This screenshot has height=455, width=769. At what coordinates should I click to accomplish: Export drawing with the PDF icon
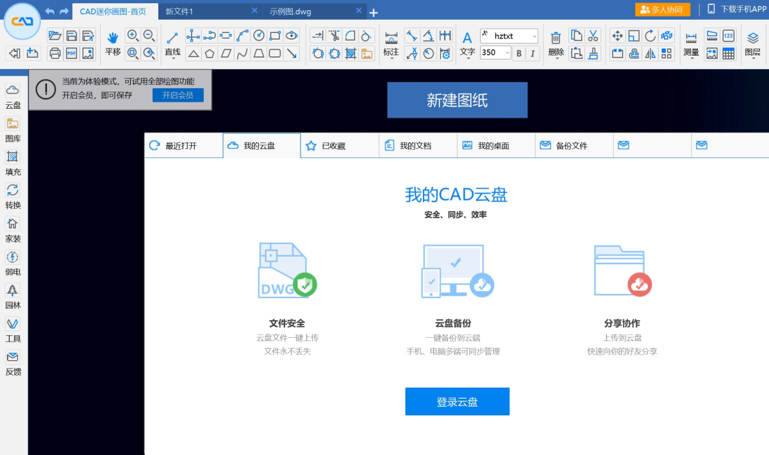pyautogui.click(x=72, y=54)
